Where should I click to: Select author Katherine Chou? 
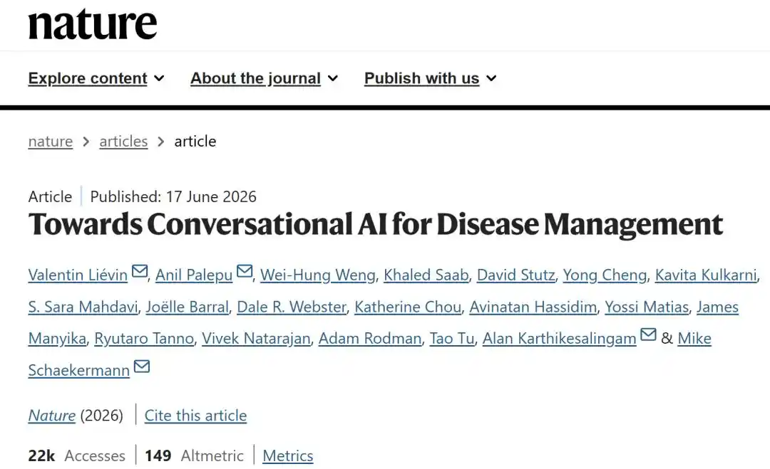(408, 307)
